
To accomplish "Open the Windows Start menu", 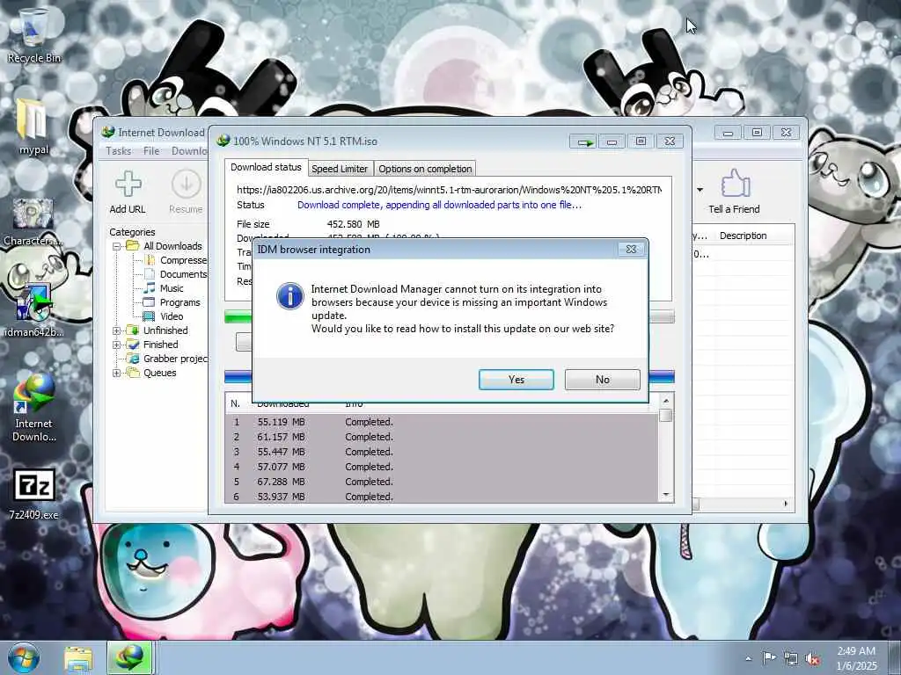I will (24, 657).
